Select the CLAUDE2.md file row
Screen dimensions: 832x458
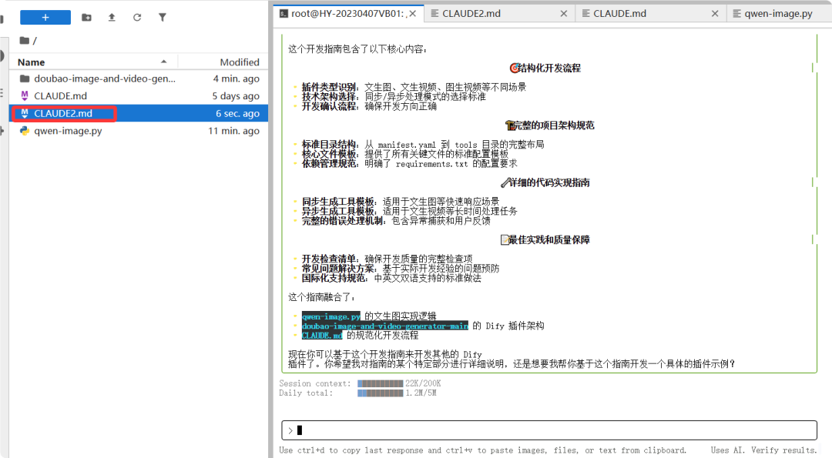coord(139,113)
